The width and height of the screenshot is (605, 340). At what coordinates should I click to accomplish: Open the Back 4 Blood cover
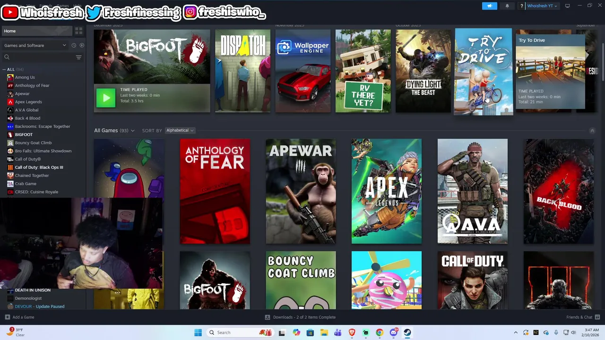pyautogui.click(x=559, y=191)
